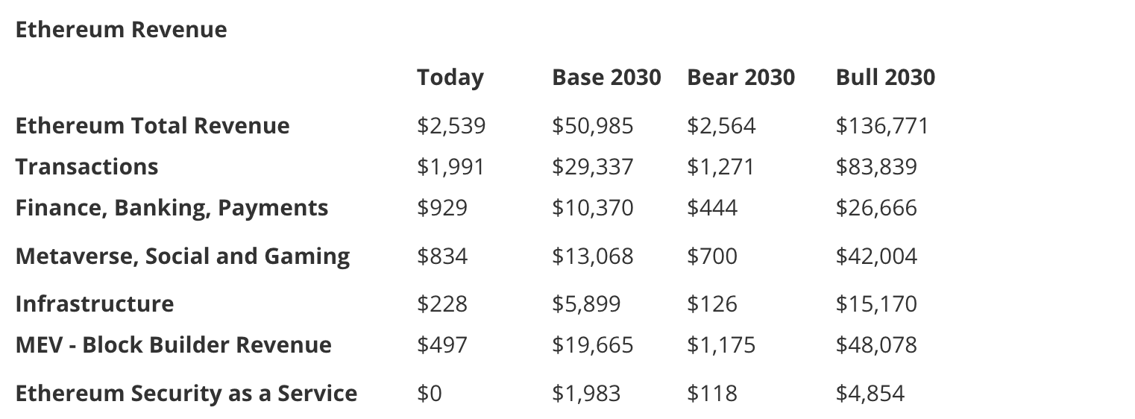Select the Today column header
1135x419 pixels.
[x=450, y=78]
